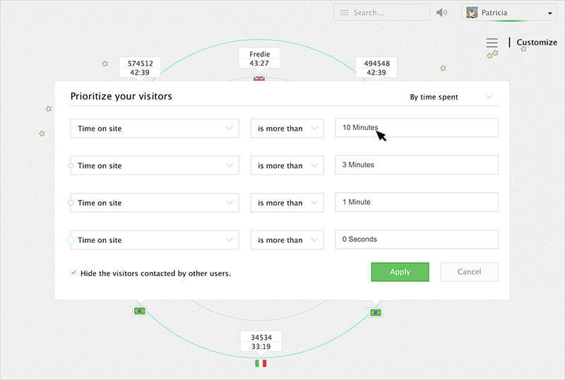Viewport: 565px width, 380px height.
Task: Select visitor 34534 label
Action: pyautogui.click(x=261, y=342)
